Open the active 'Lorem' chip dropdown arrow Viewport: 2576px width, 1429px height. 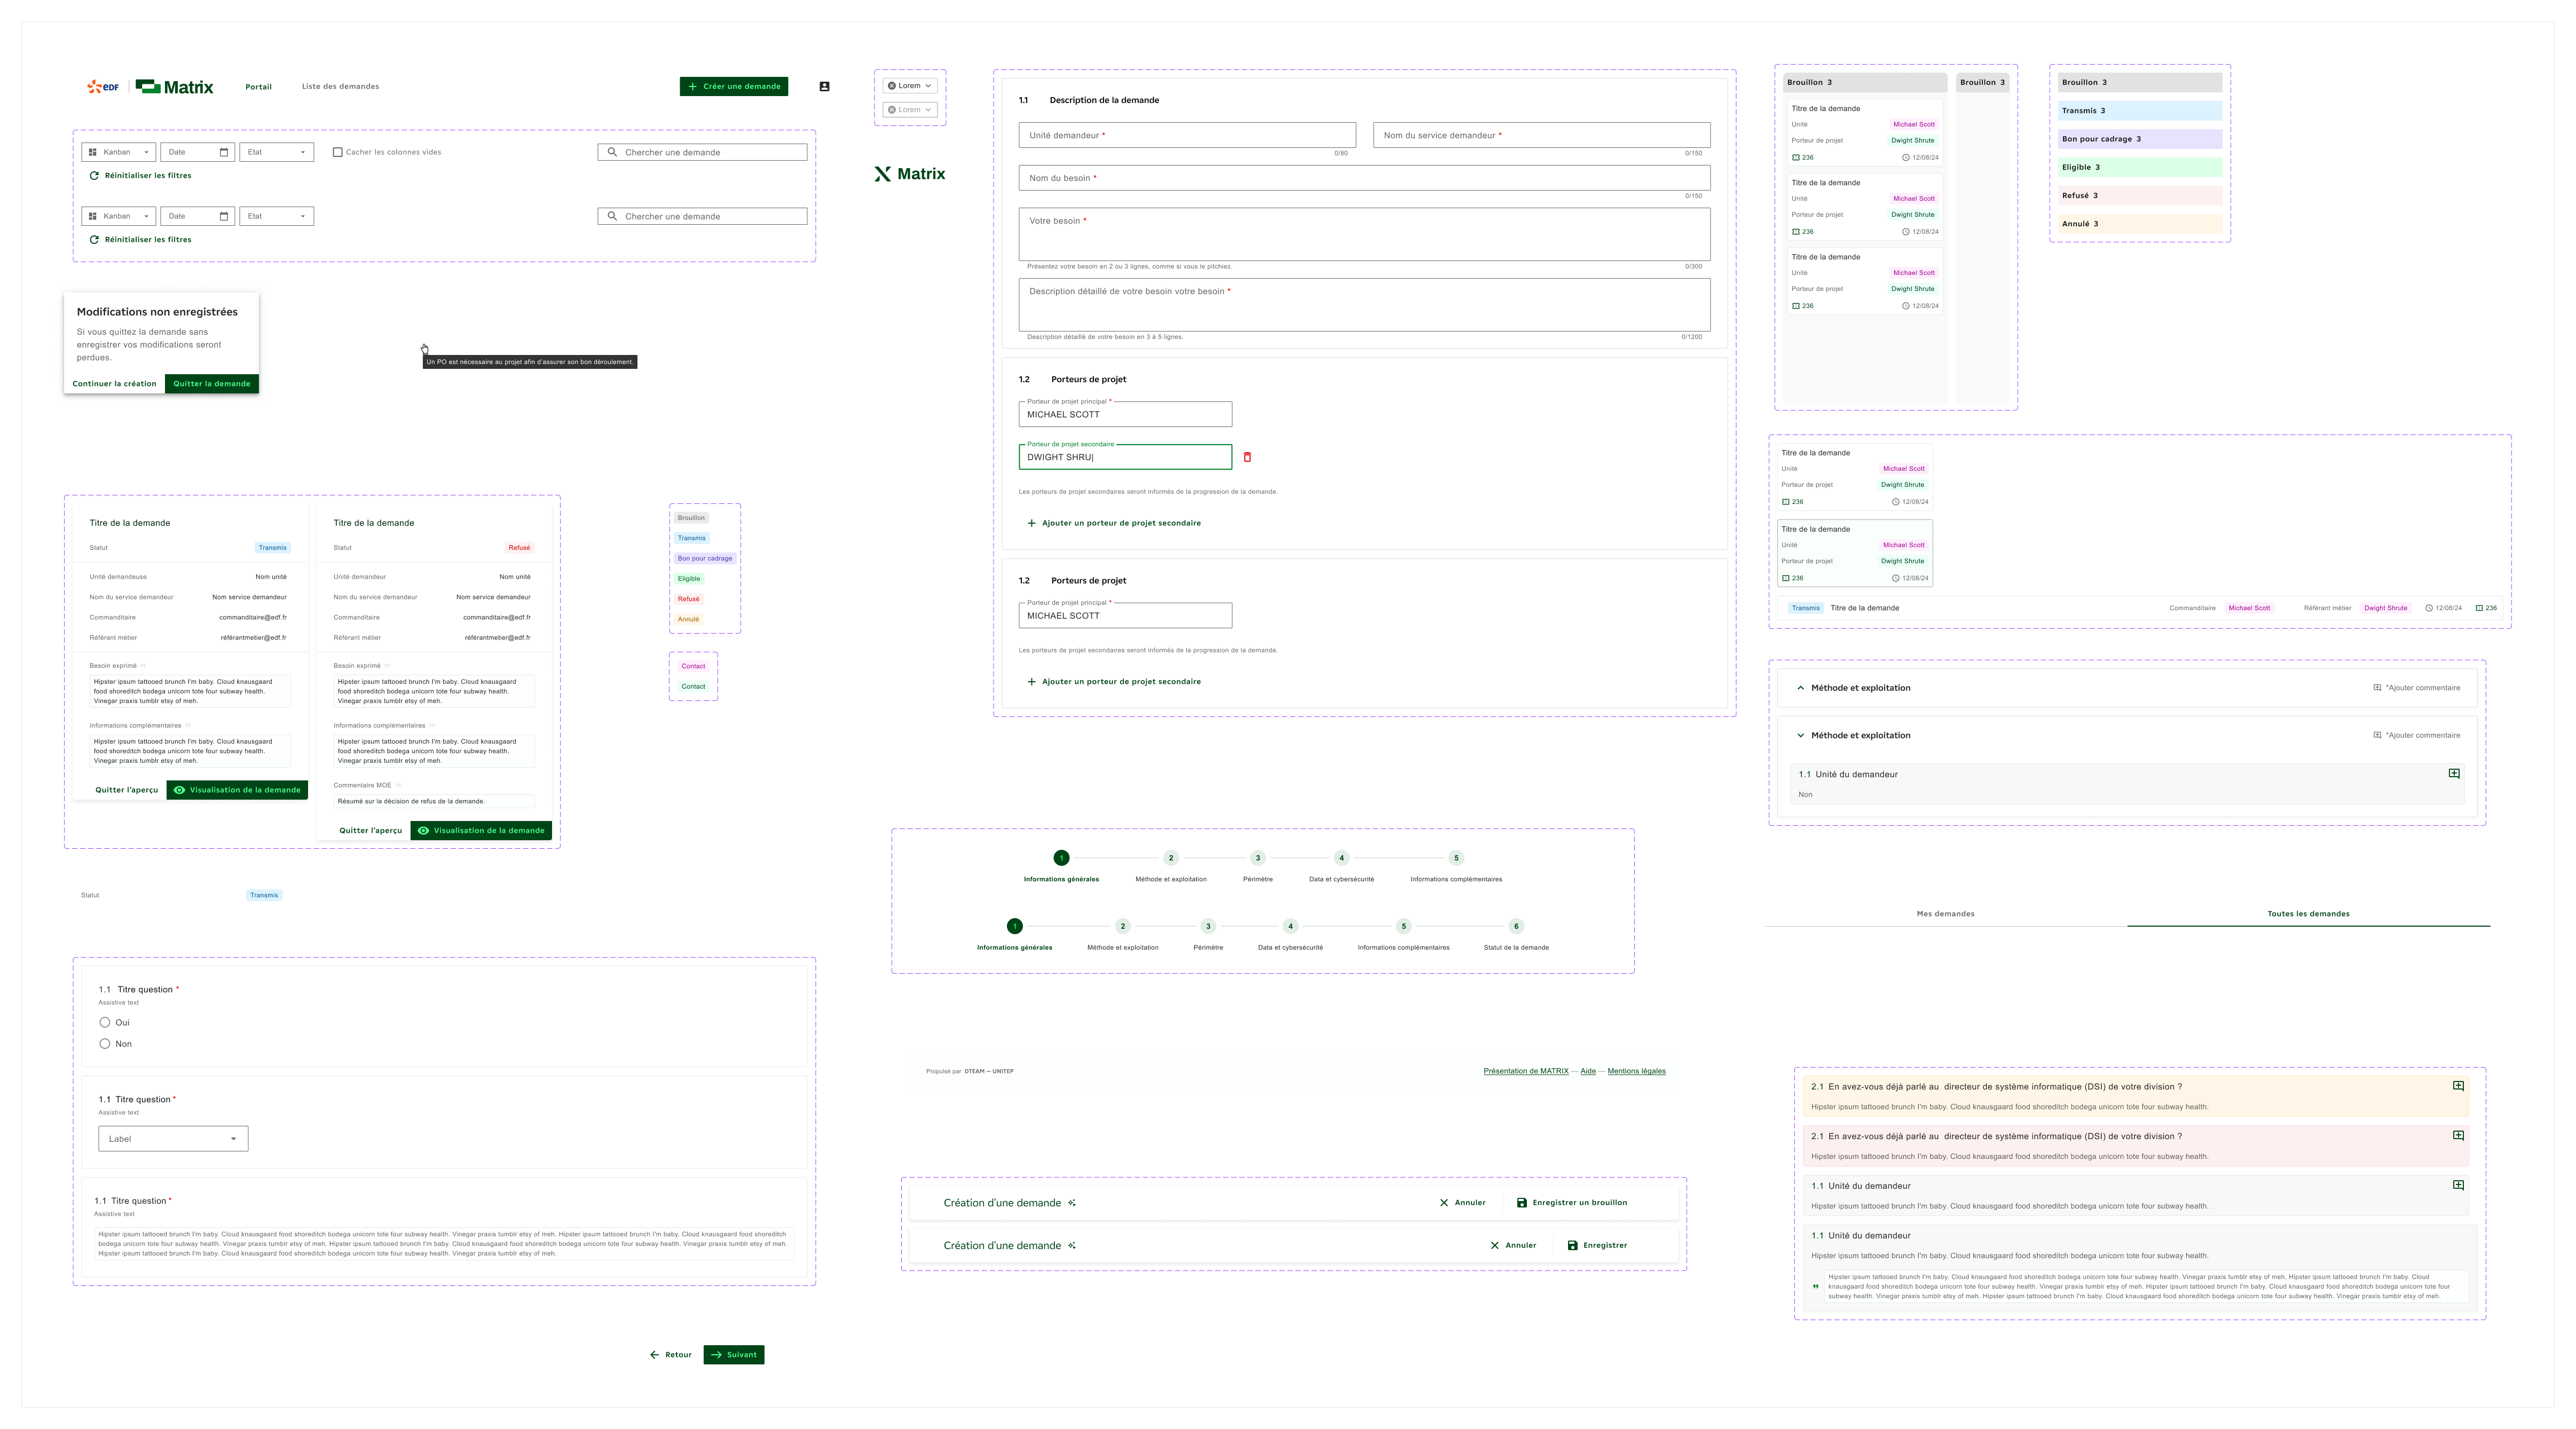coord(928,86)
